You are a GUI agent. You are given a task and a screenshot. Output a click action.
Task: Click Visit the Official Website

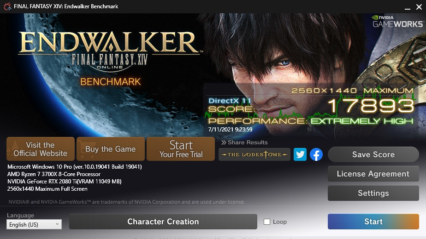[x=41, y=149]
